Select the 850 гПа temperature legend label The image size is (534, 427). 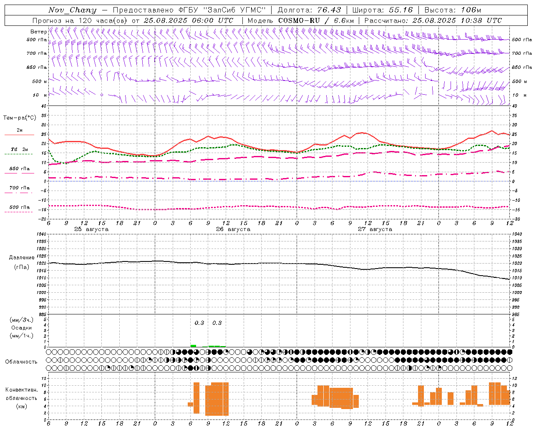20,169
